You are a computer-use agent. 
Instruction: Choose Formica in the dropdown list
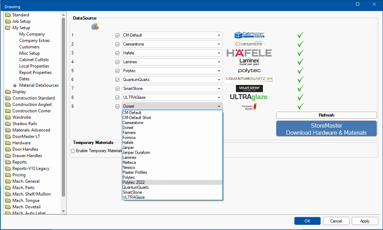[x=172, y=138]
